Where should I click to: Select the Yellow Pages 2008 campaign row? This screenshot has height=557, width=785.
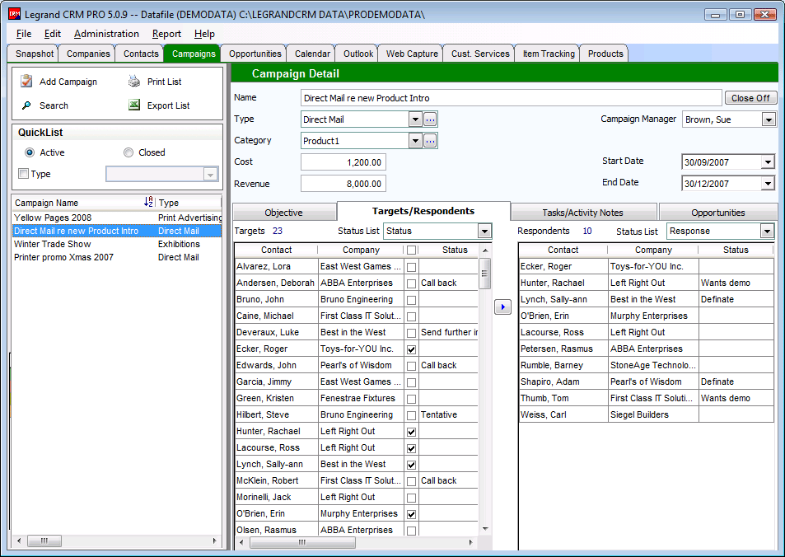click(x=117, y=218)
